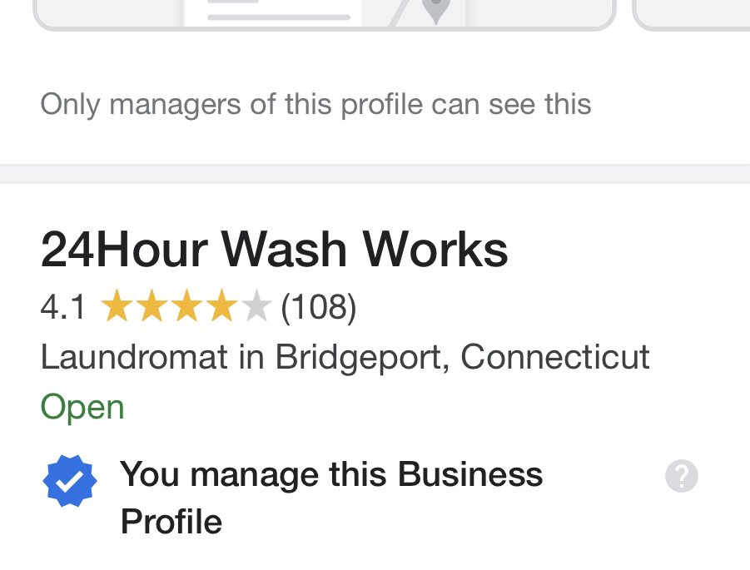
Task: Click the third gold rating star
Action: click(187, 305)
